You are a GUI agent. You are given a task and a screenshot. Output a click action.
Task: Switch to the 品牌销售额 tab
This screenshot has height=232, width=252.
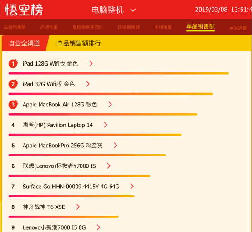pos(15,27)
